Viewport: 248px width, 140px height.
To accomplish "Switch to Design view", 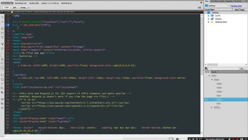I will click(x=23, y=7).
